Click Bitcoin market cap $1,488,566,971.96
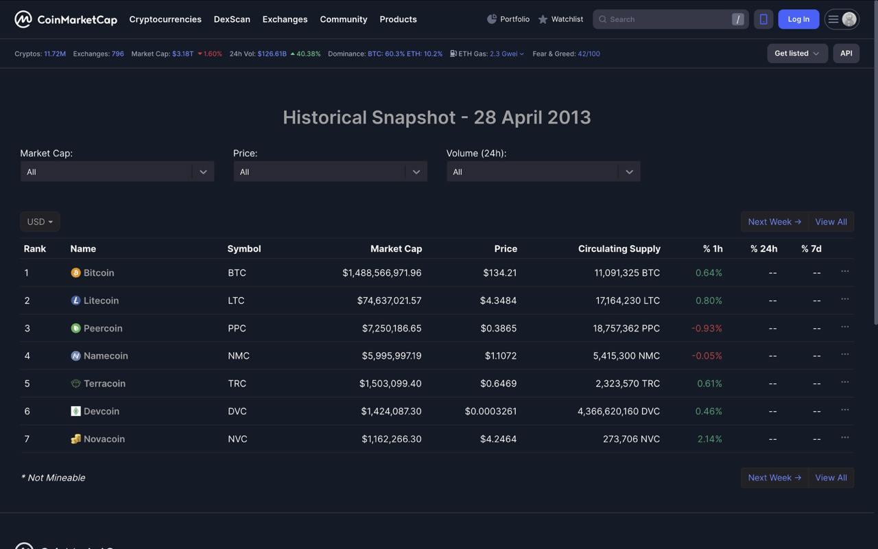The height and width of the screenshot is (549, 878). tap(382, 272)
